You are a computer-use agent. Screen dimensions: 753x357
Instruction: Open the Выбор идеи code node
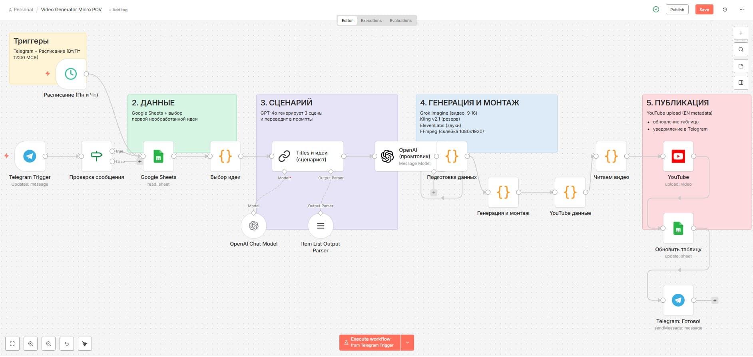[225, 156]
